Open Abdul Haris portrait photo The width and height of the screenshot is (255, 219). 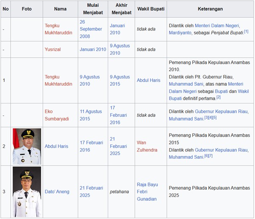pos(27,146)
